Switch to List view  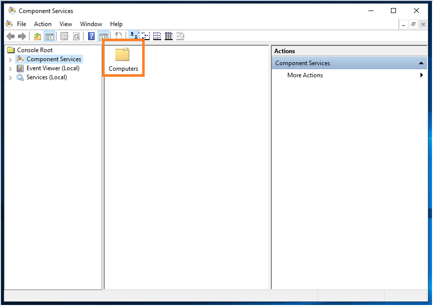click(x=157, y=36)
